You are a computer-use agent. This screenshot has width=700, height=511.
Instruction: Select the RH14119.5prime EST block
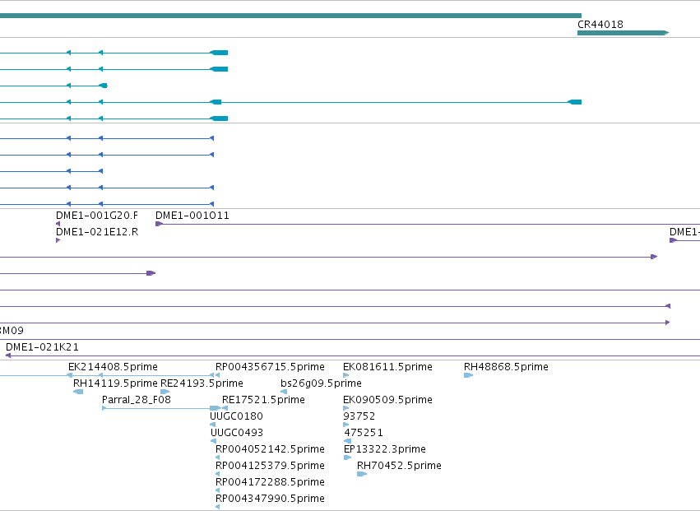coord(78,392)
